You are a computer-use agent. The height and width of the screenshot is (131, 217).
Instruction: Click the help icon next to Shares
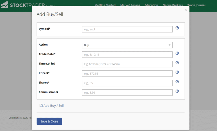[177, 82]
